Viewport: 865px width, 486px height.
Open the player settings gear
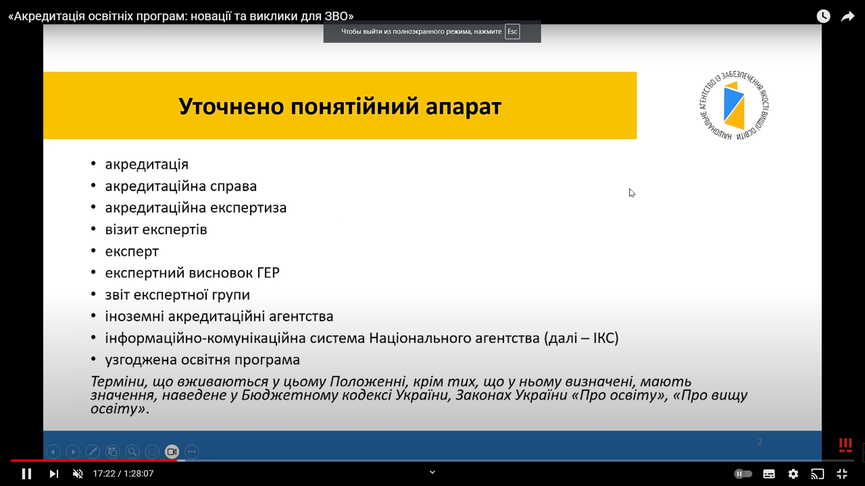click(793, 474)
